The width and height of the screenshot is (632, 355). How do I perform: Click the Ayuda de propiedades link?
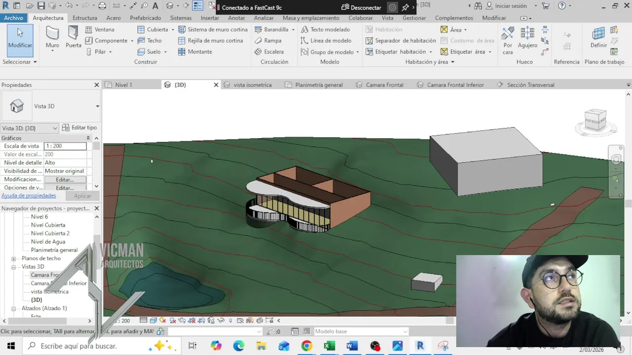click(x=29, y=196)
